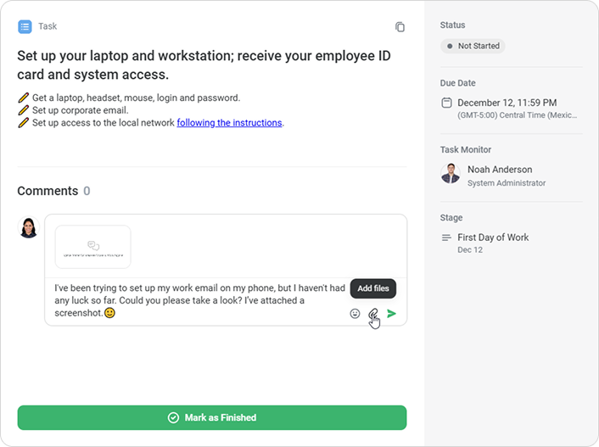Open the emoji picker in comment box
This screenshot has height=447, width=599.
tap(355, 314)
